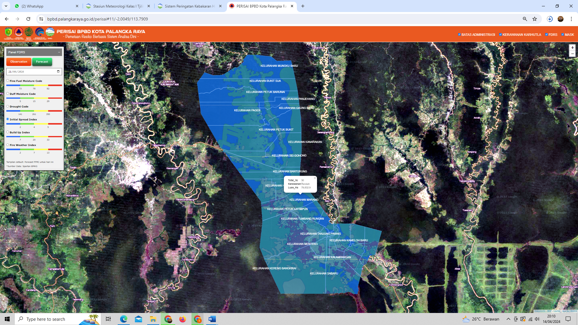The height and width of the screenshot is (325, 578).
Task: Open Chrome three-dot menu
Action: coord(571,19)
